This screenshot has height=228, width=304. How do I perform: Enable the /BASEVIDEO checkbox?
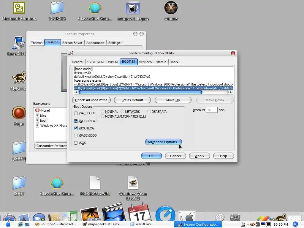(76, 135)
